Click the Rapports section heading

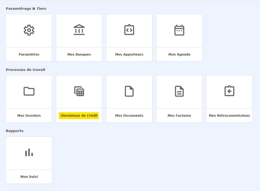[x=15, y=131]
